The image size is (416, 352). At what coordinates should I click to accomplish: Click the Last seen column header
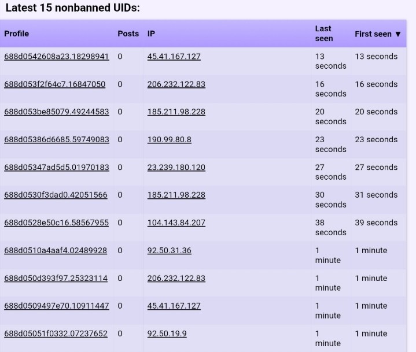point(324,34)
